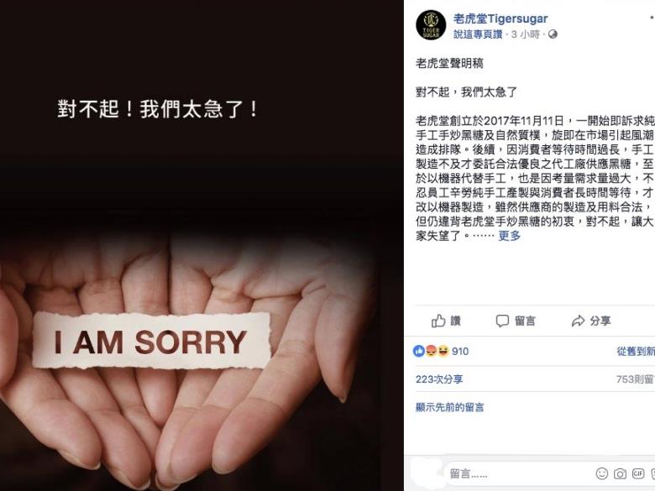Screen dimensions: 655x491
Task: Click the 說這專頁讚 like page link
Action: point(478,34)
